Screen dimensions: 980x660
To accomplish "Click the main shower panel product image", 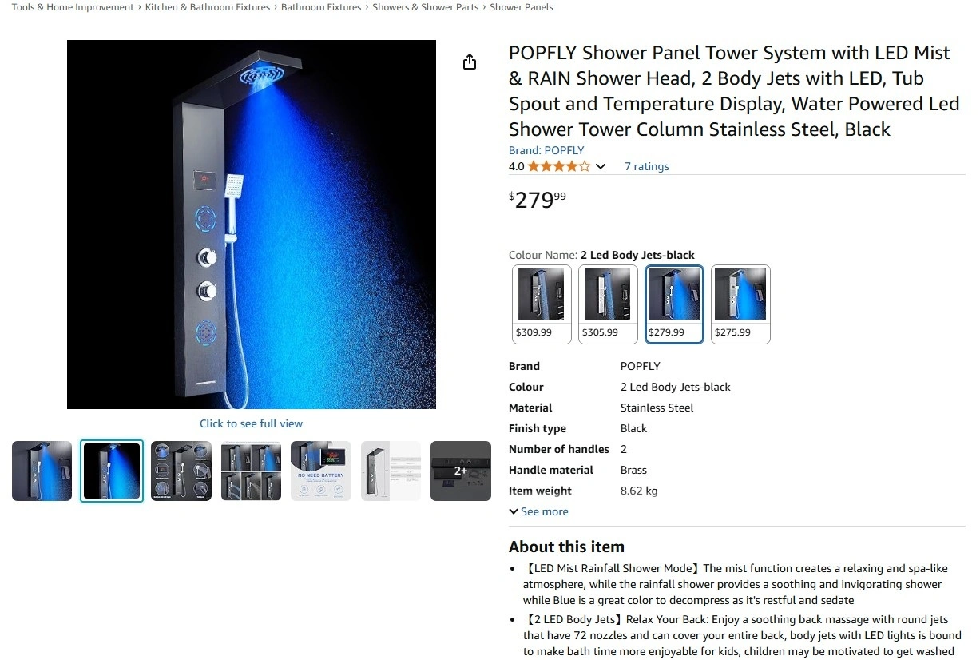I will point(252,225).
